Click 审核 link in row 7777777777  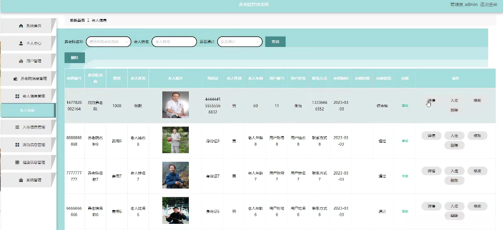(x=405, y=176)
